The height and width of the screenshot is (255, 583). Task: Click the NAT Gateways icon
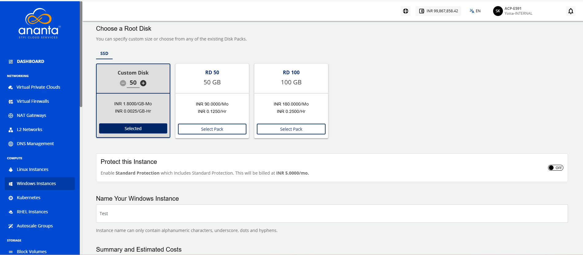11,116
